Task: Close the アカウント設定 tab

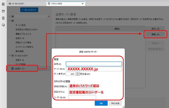Action: pyautogui.click(x=83, y=4)
